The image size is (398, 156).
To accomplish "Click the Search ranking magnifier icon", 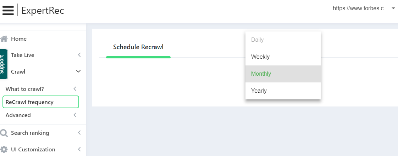I will [x=4, y=133].
